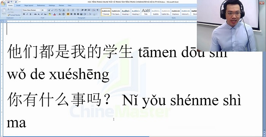
Task: Switch to the Home tab
Action: point(10,5)
